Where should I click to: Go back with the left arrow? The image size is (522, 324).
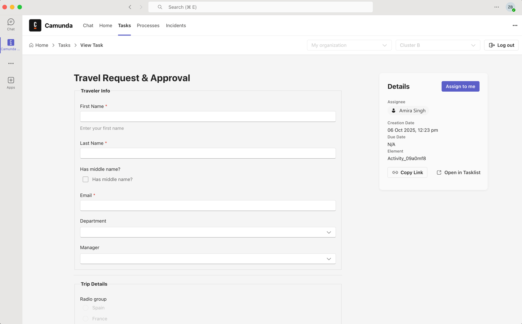pos(130,7)
